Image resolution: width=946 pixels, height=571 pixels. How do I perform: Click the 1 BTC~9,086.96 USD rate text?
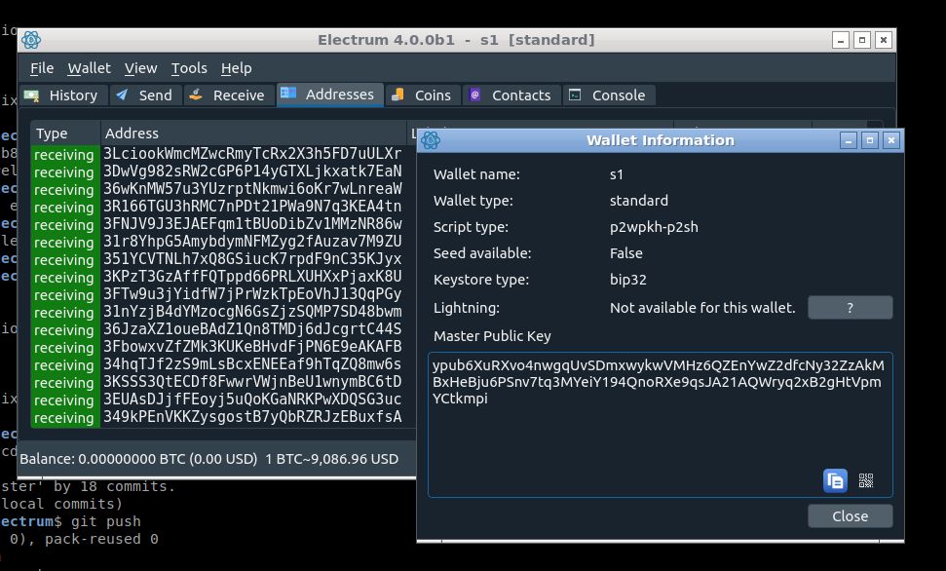[x=332, y=459]
